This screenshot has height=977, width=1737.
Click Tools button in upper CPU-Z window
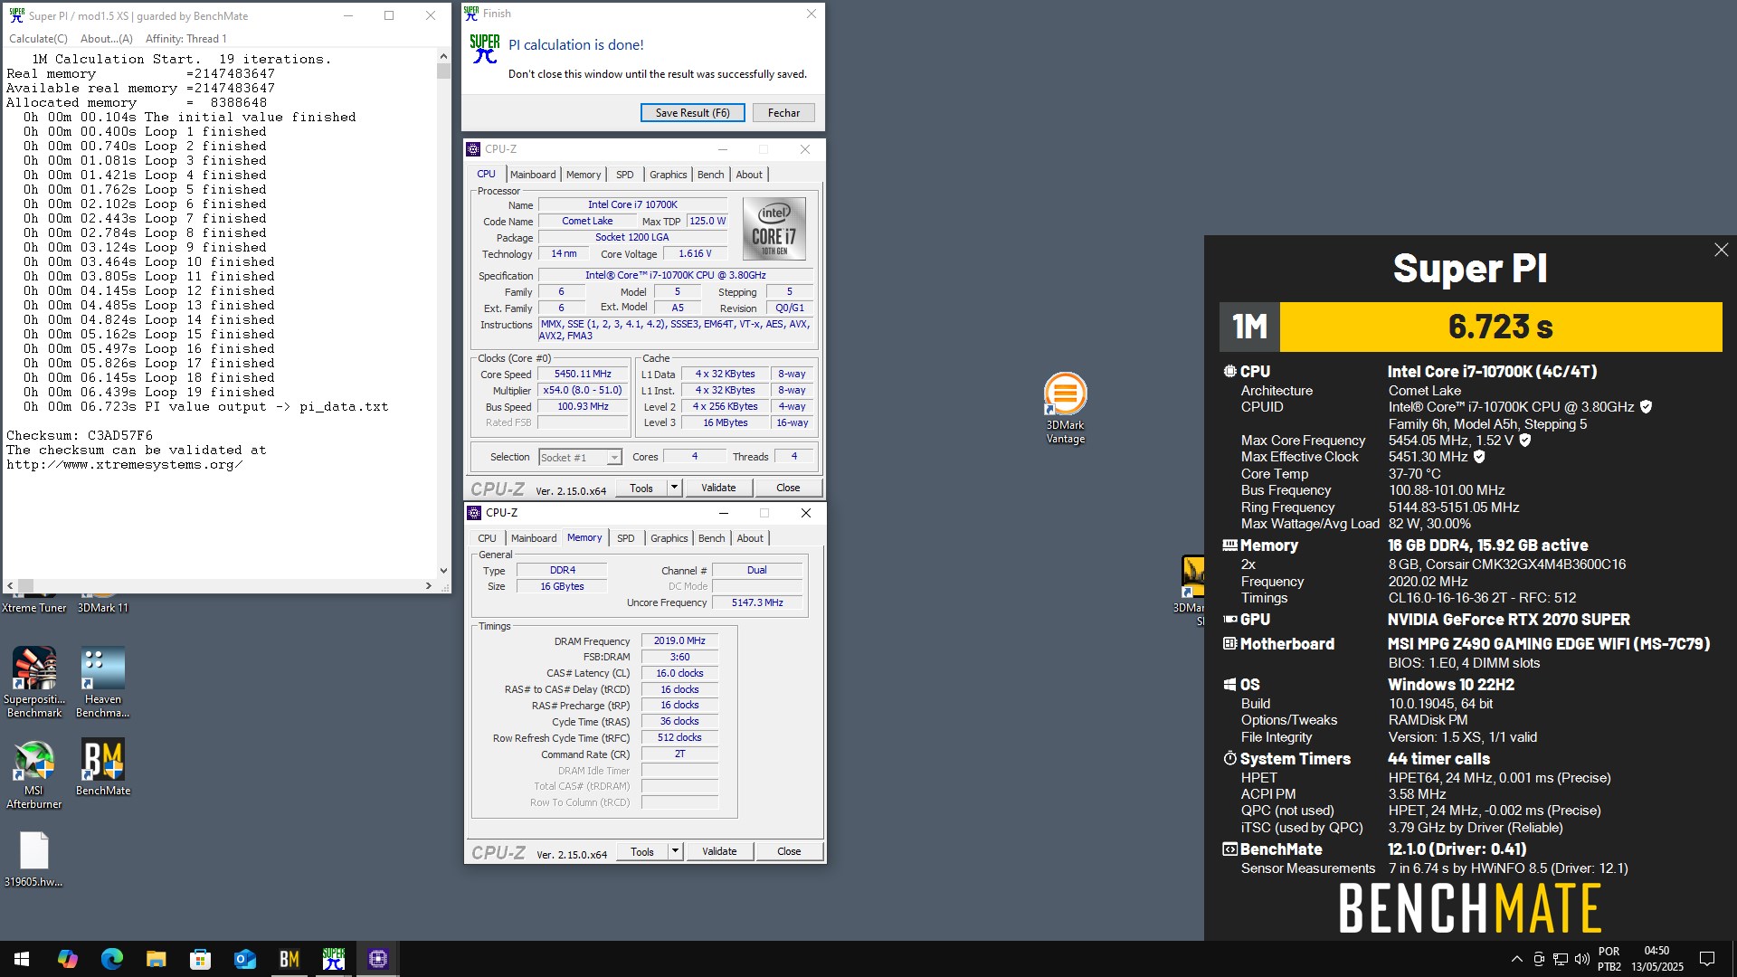[x=641, y=488]
